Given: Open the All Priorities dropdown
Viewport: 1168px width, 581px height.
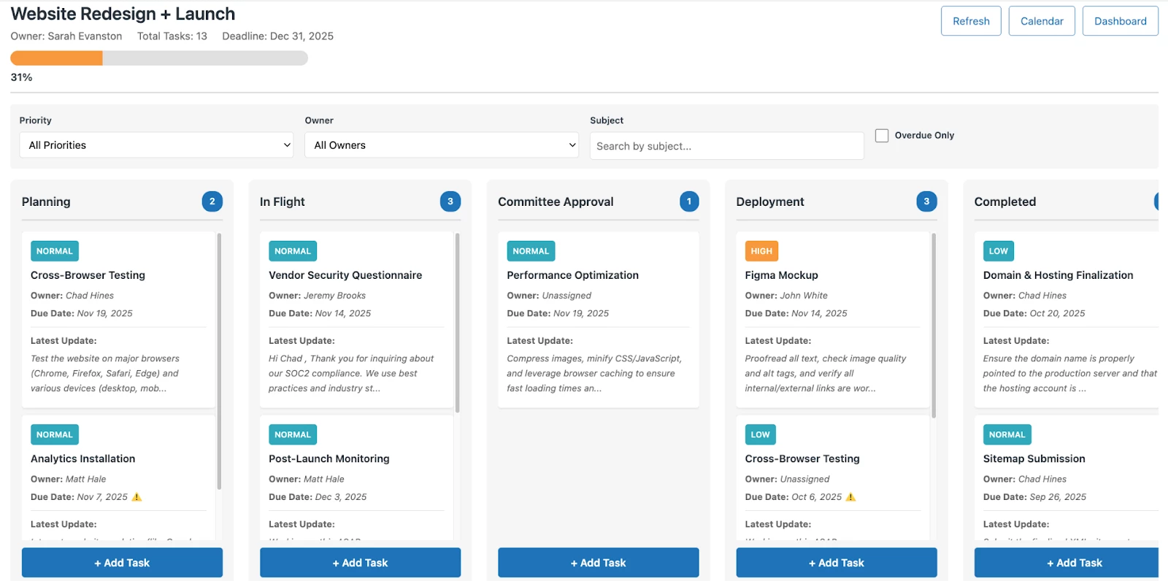Looking at the screenshot, I should [156, 145].
